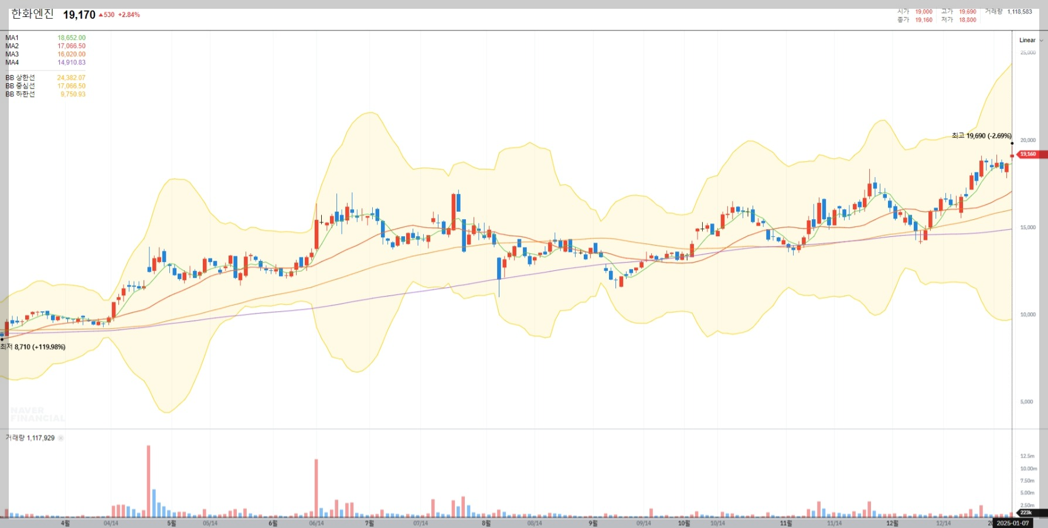1048x528 pixels.
Task: Click the 종가 value in the header
Action: tap(924, 20)
